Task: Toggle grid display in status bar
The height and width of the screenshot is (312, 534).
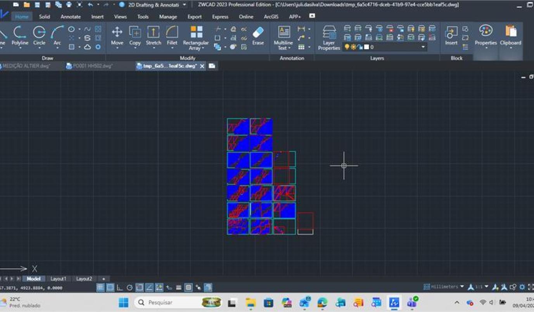Action: point(100,287)
